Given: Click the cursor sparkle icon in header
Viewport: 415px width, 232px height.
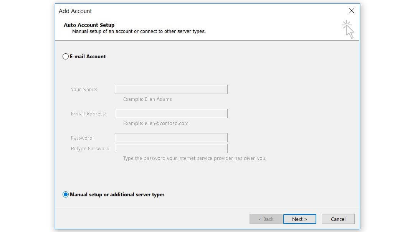Looking at the screenshot, I should coord(348,29).
